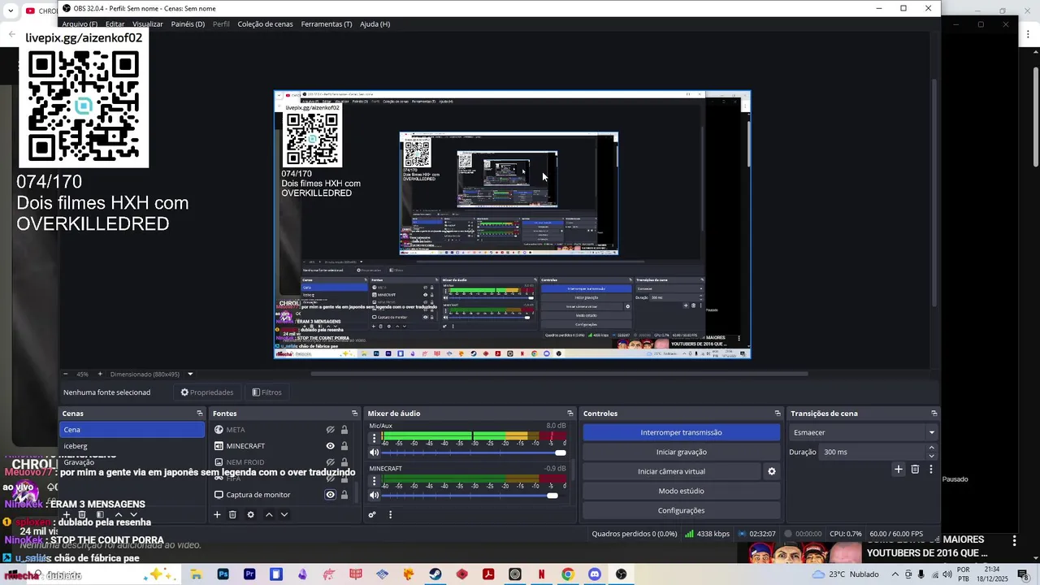Add a new source in Fontes panel

point(217,514)
